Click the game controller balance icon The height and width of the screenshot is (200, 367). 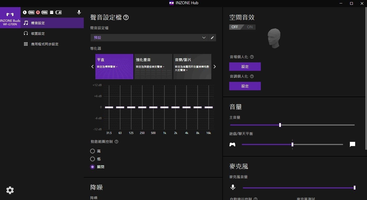(232, 144)
